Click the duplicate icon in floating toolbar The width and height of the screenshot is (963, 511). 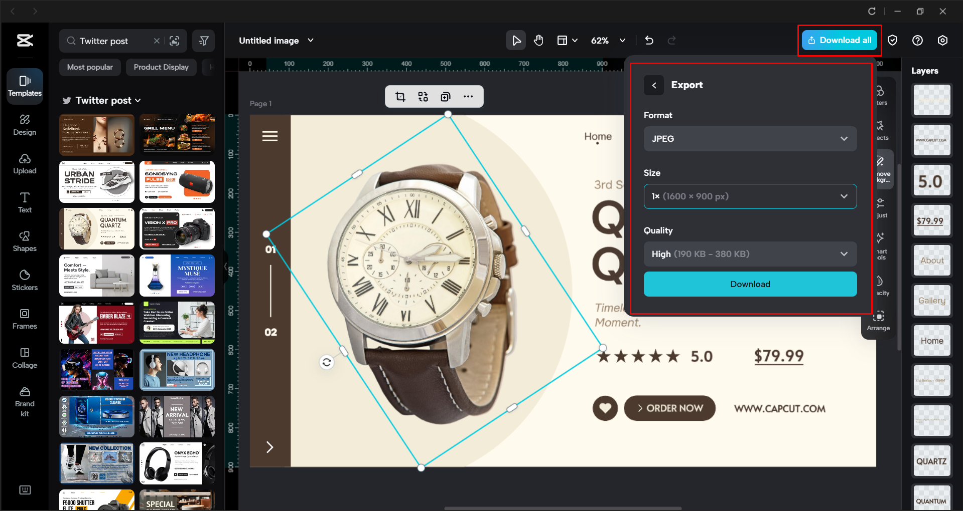[x=446, y=97]
